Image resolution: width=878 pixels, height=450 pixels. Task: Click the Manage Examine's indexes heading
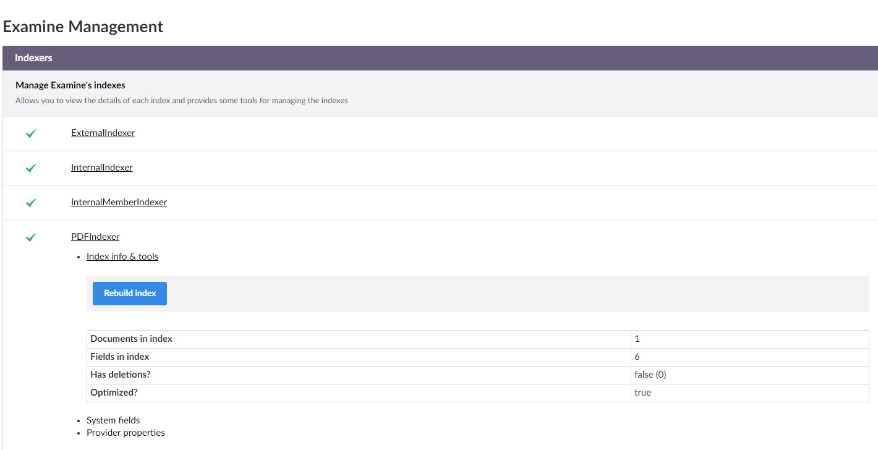(x=70, y=85)
